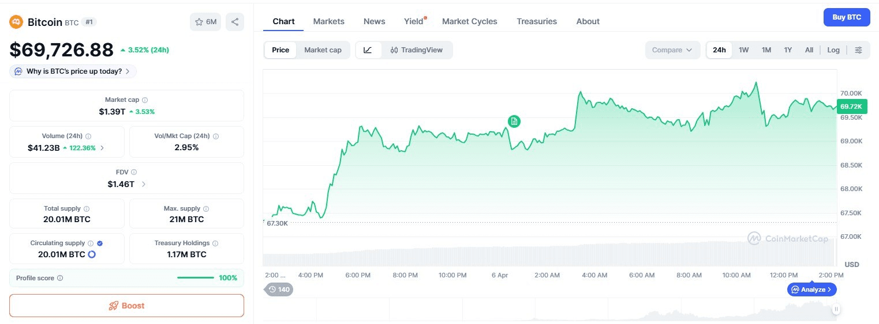The width and height of the screenshot is (879, 324).
Task: Switch chart to Market cap view
Action: click(323, 50)
